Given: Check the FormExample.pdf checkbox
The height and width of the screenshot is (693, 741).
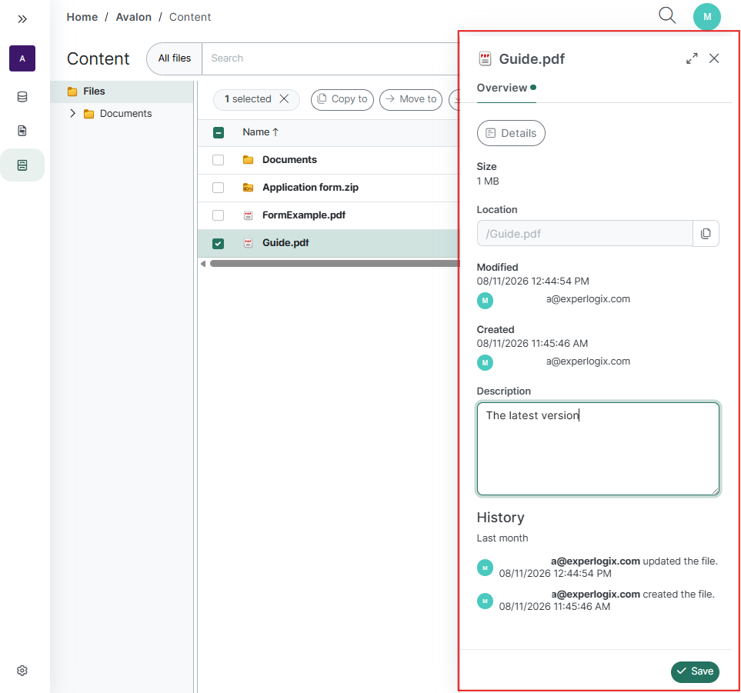Looking at the screenshot, I should [x=218, y=215].
